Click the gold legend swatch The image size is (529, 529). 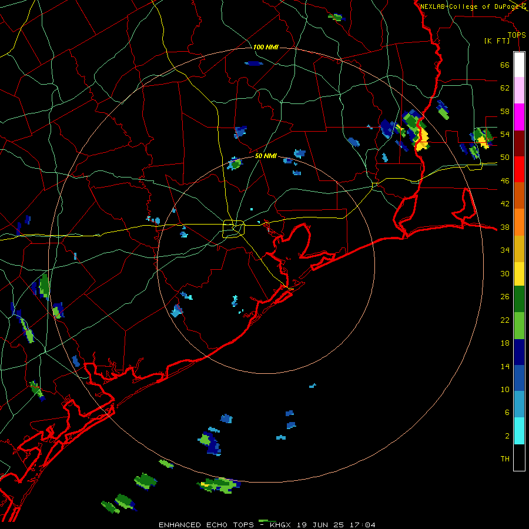519,249
